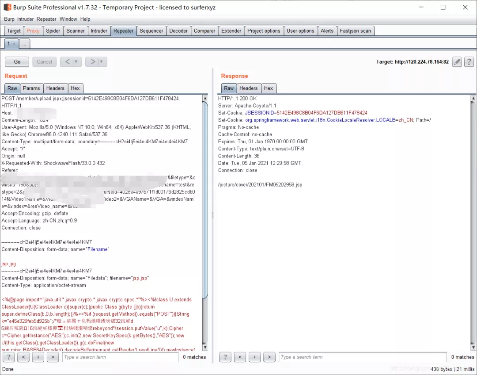Click the plus button in request search bar
The width and height of the screenshot is (477, 375).
click(x=38, y=357)
